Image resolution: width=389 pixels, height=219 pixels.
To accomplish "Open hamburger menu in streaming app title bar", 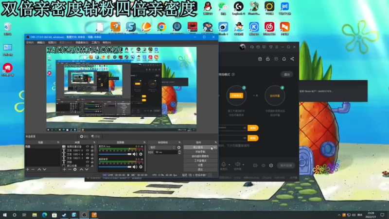I will 277,47.
